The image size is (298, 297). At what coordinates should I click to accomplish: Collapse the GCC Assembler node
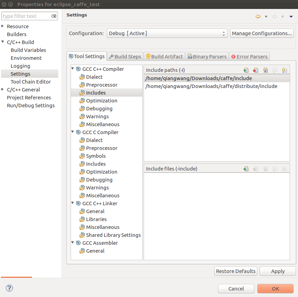[73, 242]
